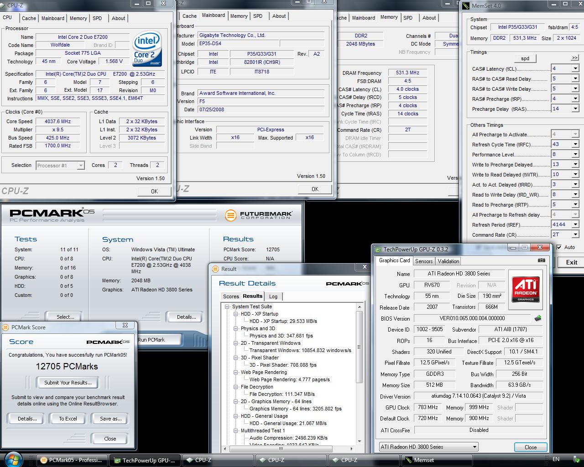
Task: Click the Result Details vertical scrollbar
Action: 360,374
